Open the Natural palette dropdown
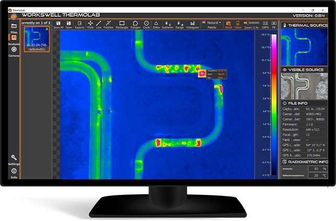This screenshot has height=221, width=336. click(212, 22)
